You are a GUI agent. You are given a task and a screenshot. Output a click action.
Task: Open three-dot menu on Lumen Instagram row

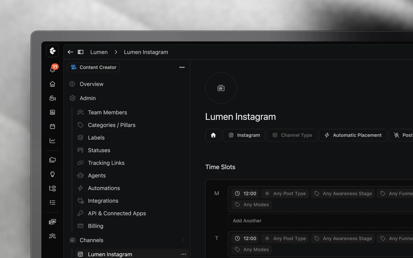click(183, 254)
